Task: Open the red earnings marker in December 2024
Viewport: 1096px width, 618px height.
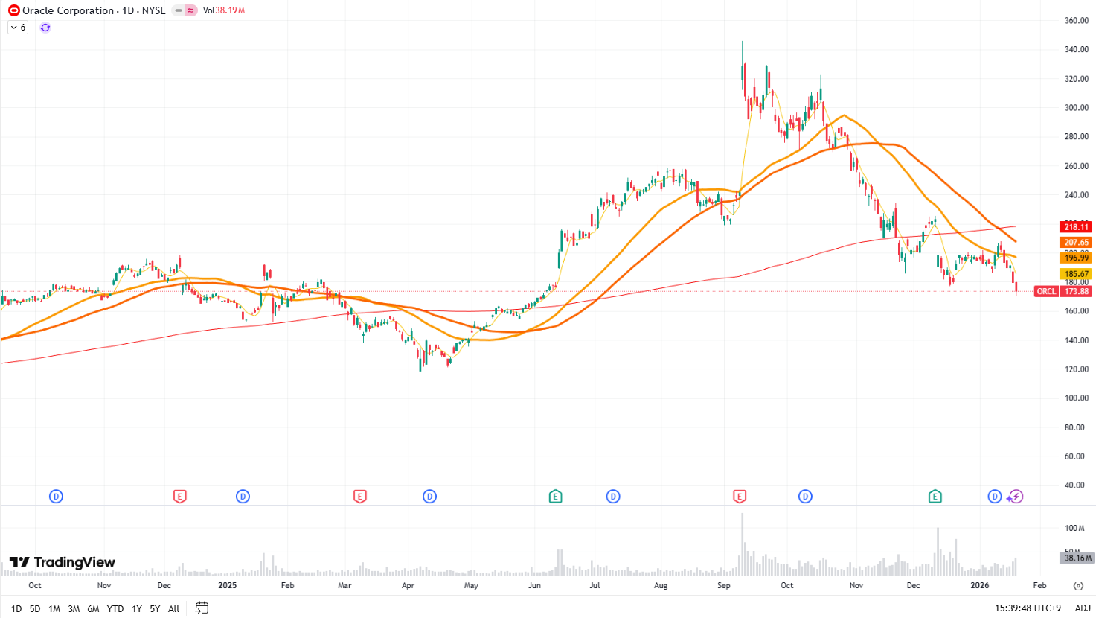Action: click(x=179, y=497)
